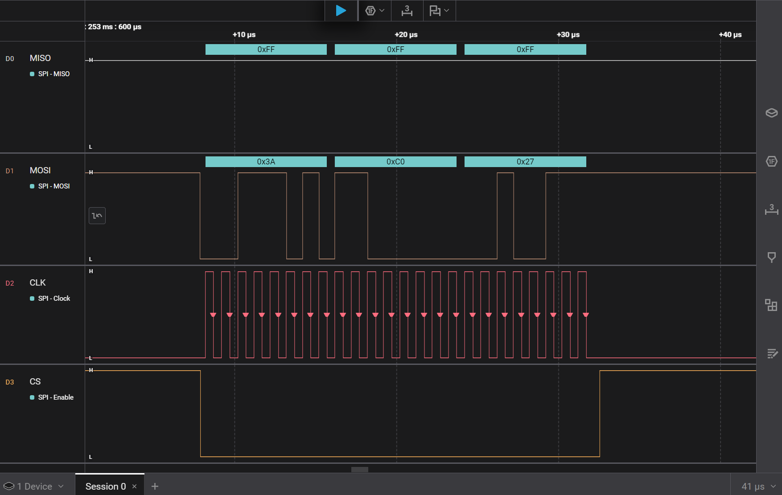
Task: Select the MISO 0xFF frame above 0xC0
Action: [x=395, y=49]
